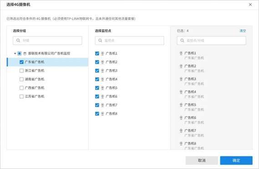
Task: Select the 江苏省广告机 group item
Action: (35, 97)
